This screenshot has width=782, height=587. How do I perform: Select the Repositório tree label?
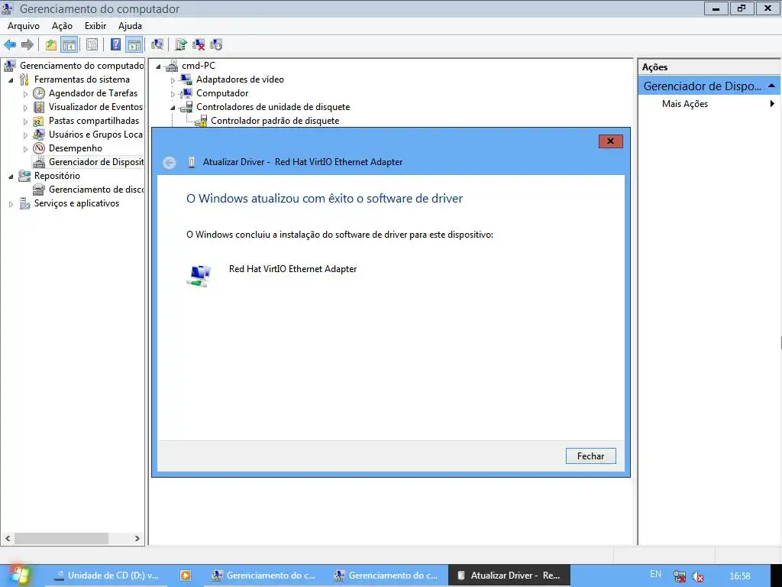57,176
